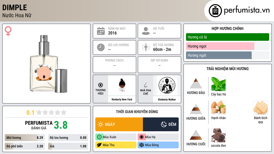Click the Kimberly New York brand logo
The image size is (274, 154).
click(122, 85)
